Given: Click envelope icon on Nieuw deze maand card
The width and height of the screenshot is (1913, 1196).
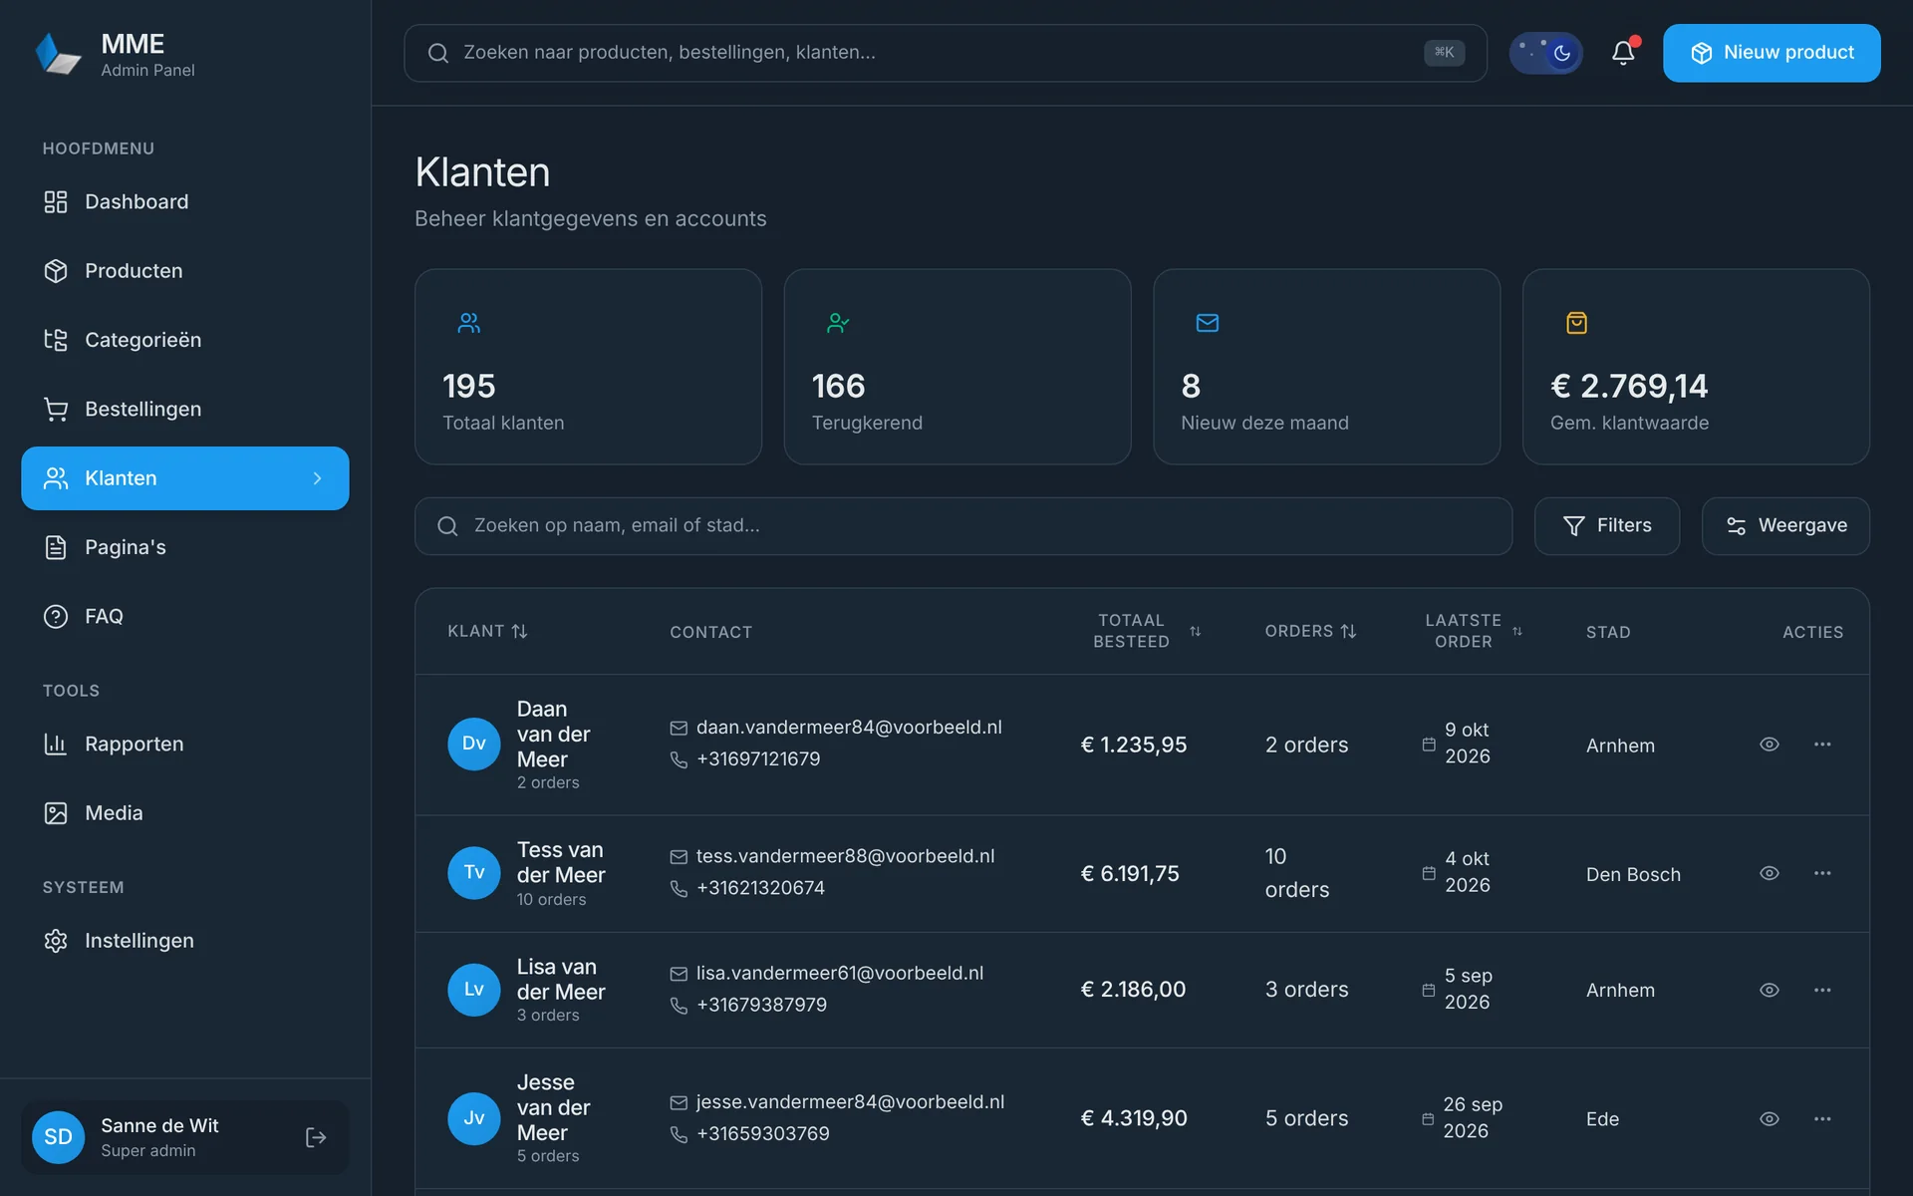Looking at the screenshot, I should (x=1208, y=323).
